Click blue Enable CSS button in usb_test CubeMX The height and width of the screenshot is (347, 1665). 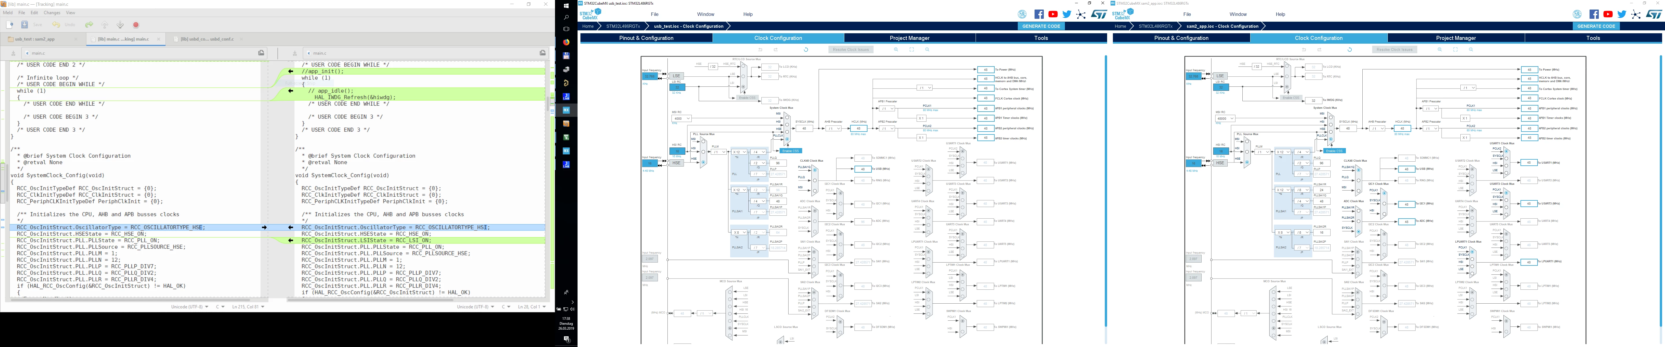tap(791, 151)
